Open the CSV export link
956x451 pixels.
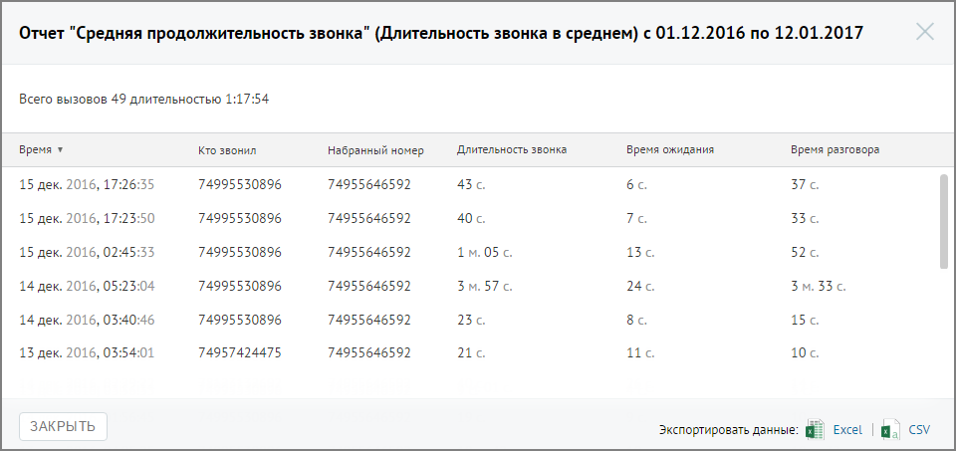[x=919, y=430]
